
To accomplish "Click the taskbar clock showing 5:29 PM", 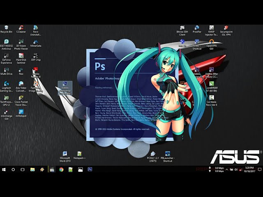I will 249,170.
